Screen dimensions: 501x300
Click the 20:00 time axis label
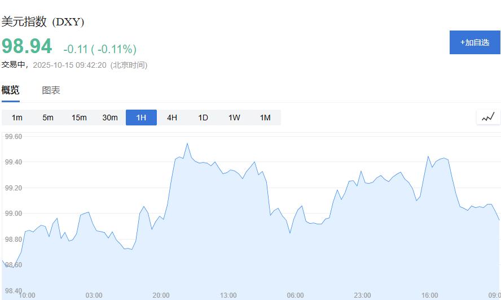(x=161, y=295)
